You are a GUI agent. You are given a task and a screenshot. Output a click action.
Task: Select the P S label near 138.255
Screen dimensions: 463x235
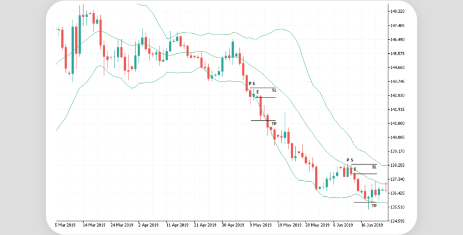(x=349, y=160)
